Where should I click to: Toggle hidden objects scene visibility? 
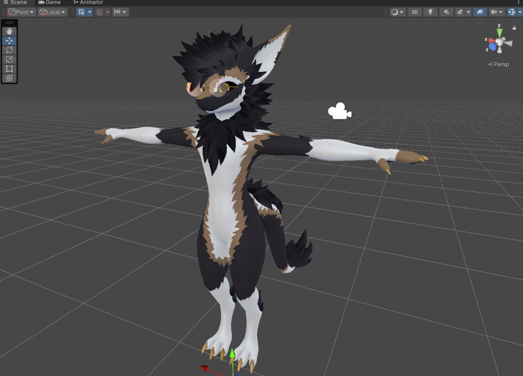[x=480, y=12]
